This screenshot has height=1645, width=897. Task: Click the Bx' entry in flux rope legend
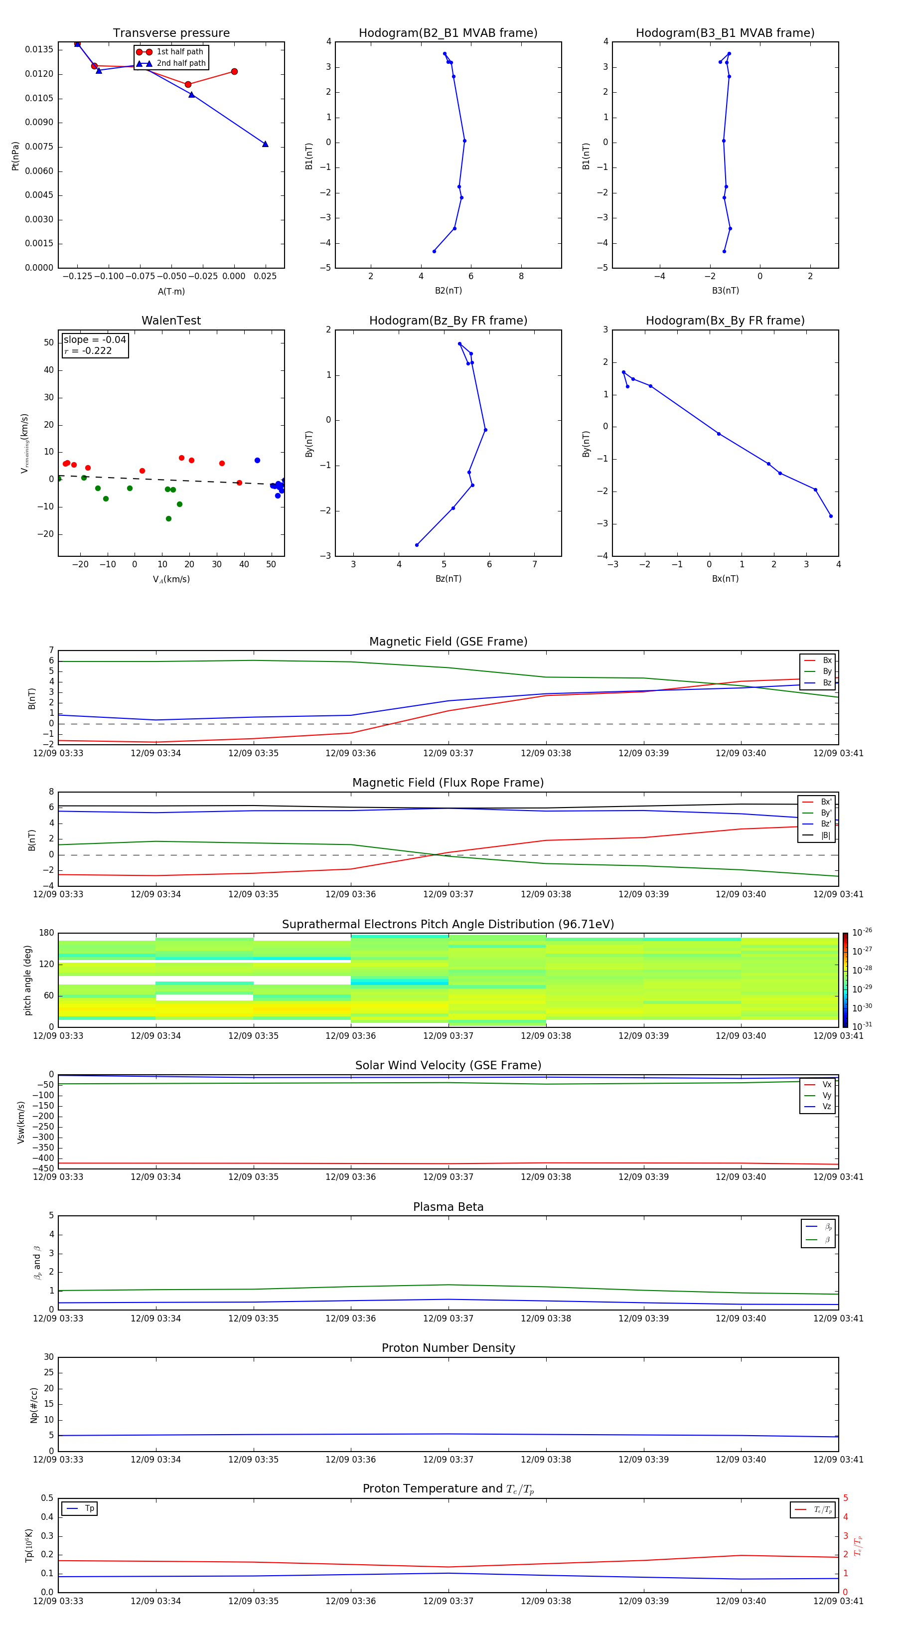(817, 802)
